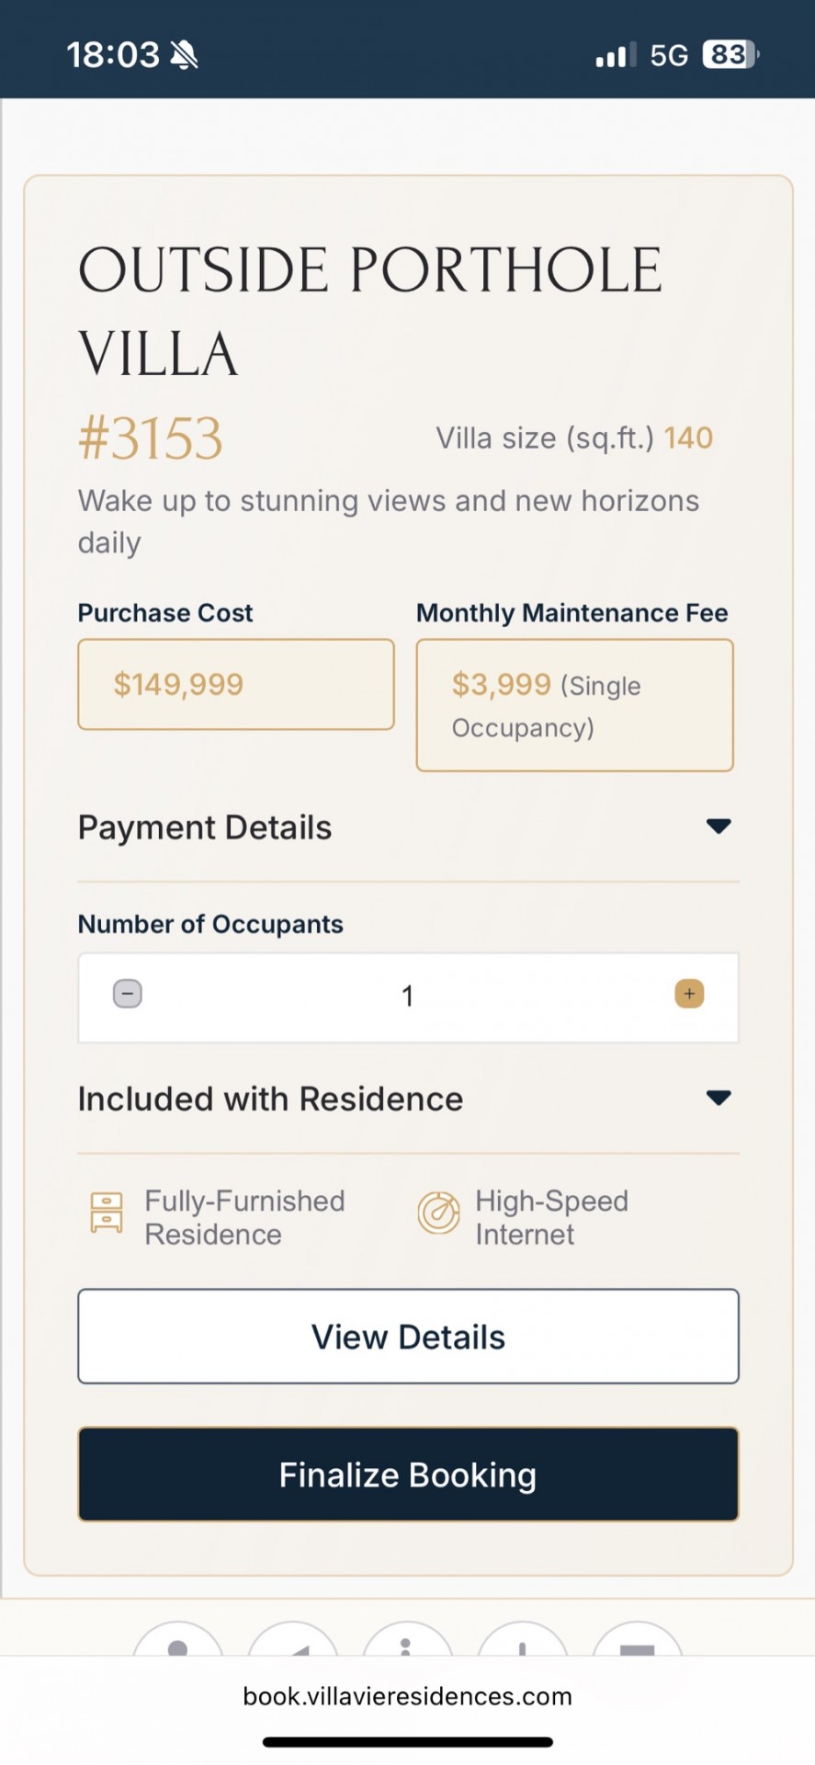Click the $3,999 monthly maintenance fee box
Screen dimensions: 815x1765
(x=574, y=705)
